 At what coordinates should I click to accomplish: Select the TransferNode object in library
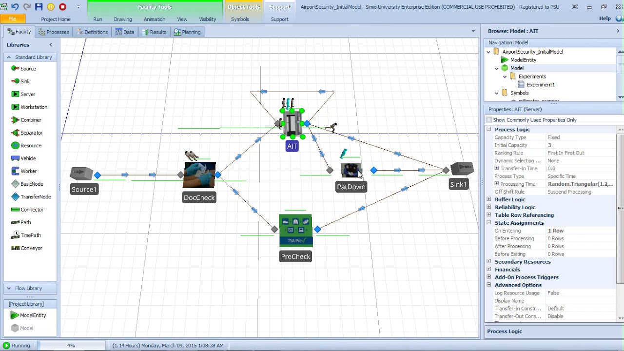(x=31, y=197)
